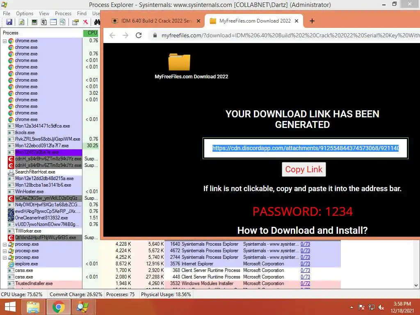Open the Windows Start button
The height and width of the screenshot is (315, 420).
click(10, 307)
